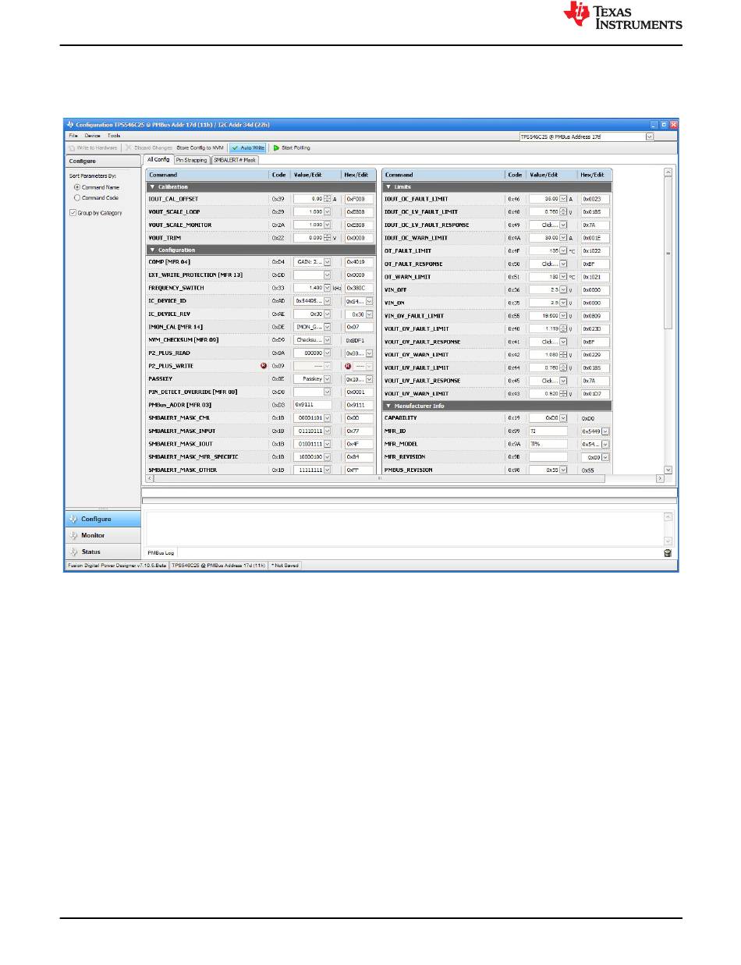
Task: Open the CAPABILITY value dropdown
Action: (563, 418)
